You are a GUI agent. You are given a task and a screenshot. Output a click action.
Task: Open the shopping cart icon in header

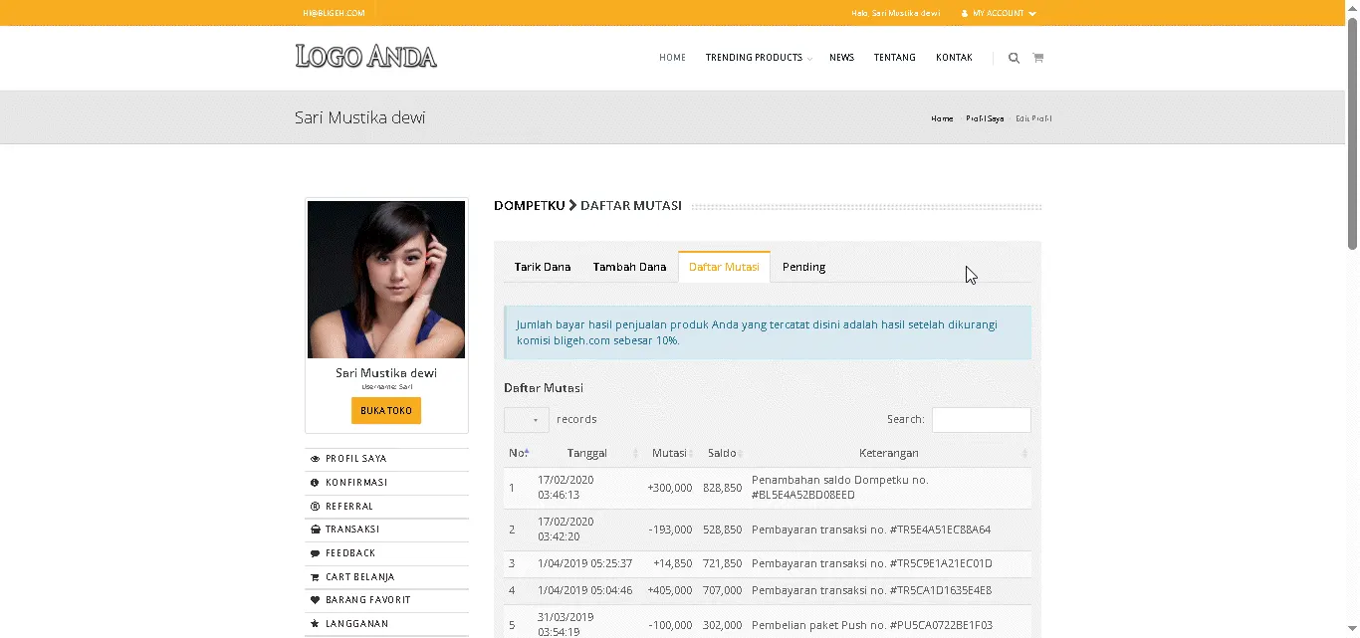[1037, 58]
